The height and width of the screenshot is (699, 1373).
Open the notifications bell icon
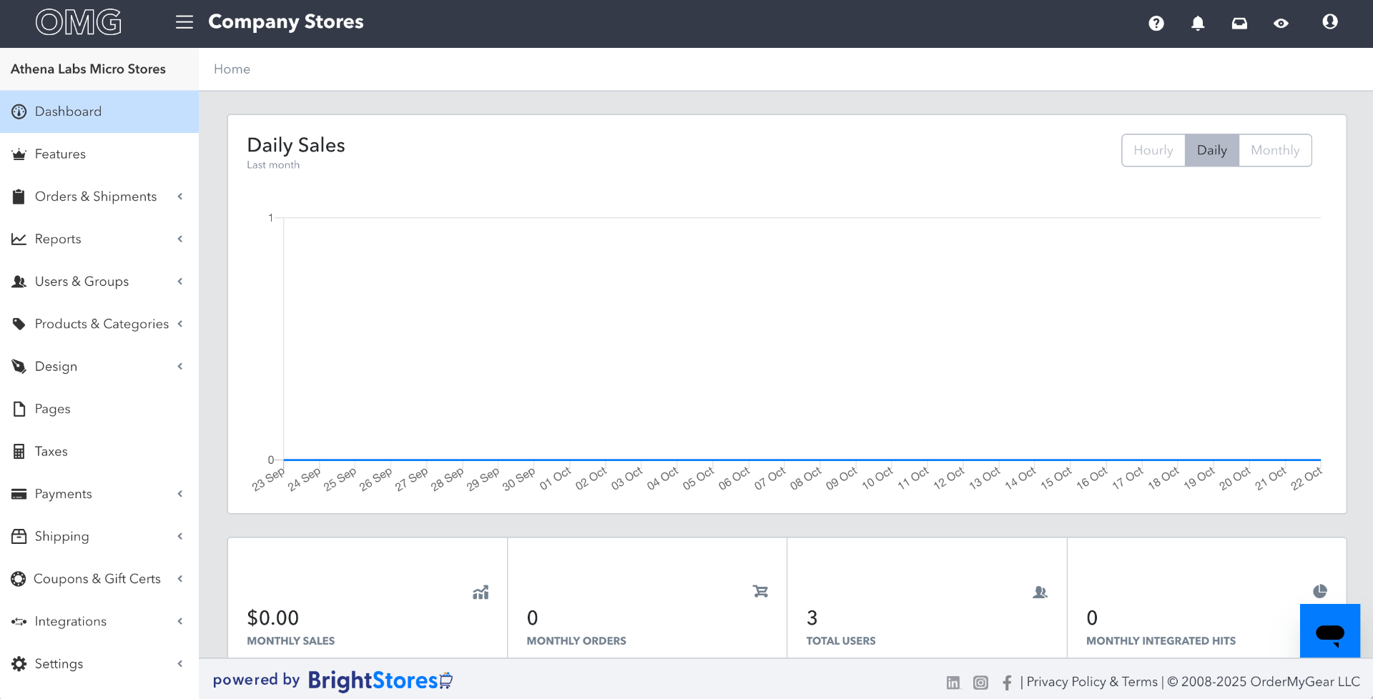pyautogui.click(x=1198, y=24)
